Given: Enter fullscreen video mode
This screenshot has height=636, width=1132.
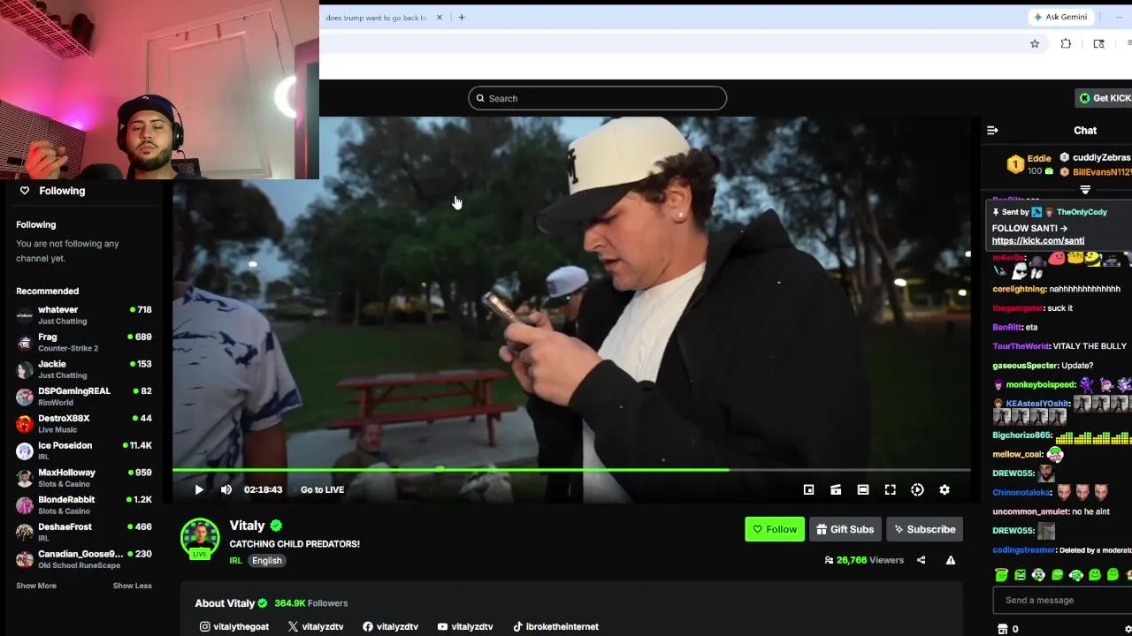Looking at the screenshot, I should pos(891,489).
